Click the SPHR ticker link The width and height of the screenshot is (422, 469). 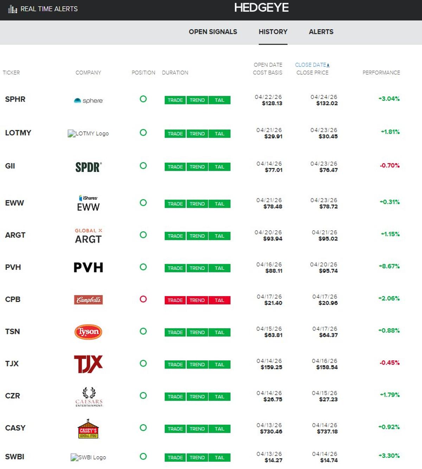click(15, 99)
